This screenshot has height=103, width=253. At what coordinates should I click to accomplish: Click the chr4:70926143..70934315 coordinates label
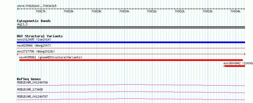[x=37, y=6]
